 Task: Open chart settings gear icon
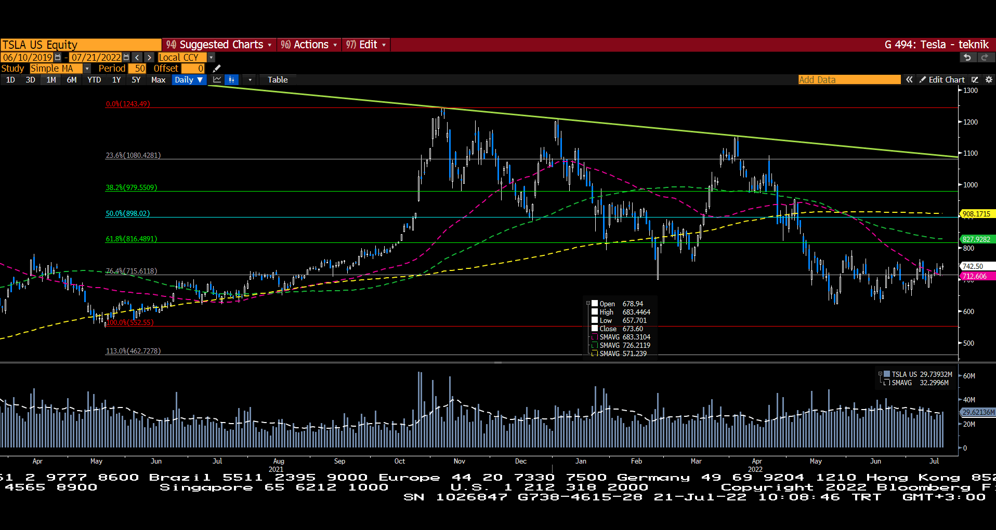pos(989,79)
